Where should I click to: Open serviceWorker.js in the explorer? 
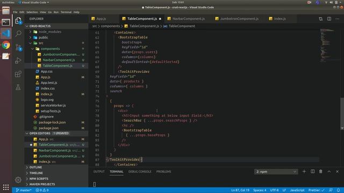pos(57,105)
